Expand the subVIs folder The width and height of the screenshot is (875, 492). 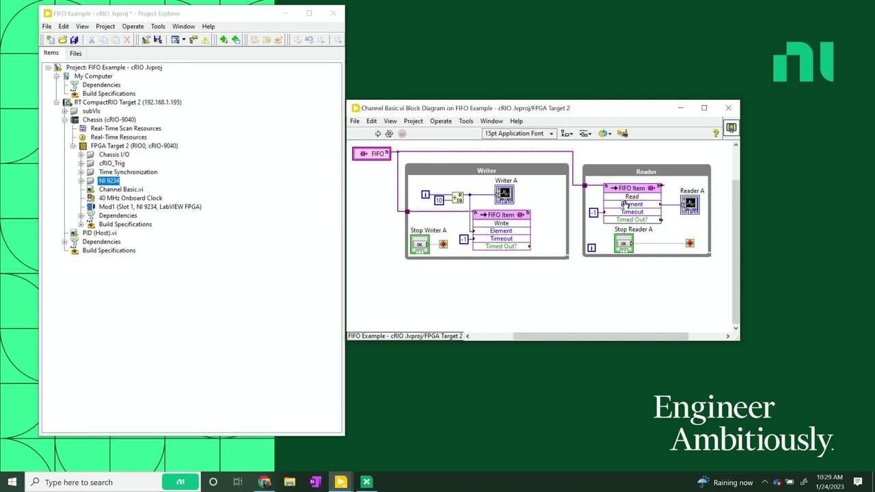65,111
